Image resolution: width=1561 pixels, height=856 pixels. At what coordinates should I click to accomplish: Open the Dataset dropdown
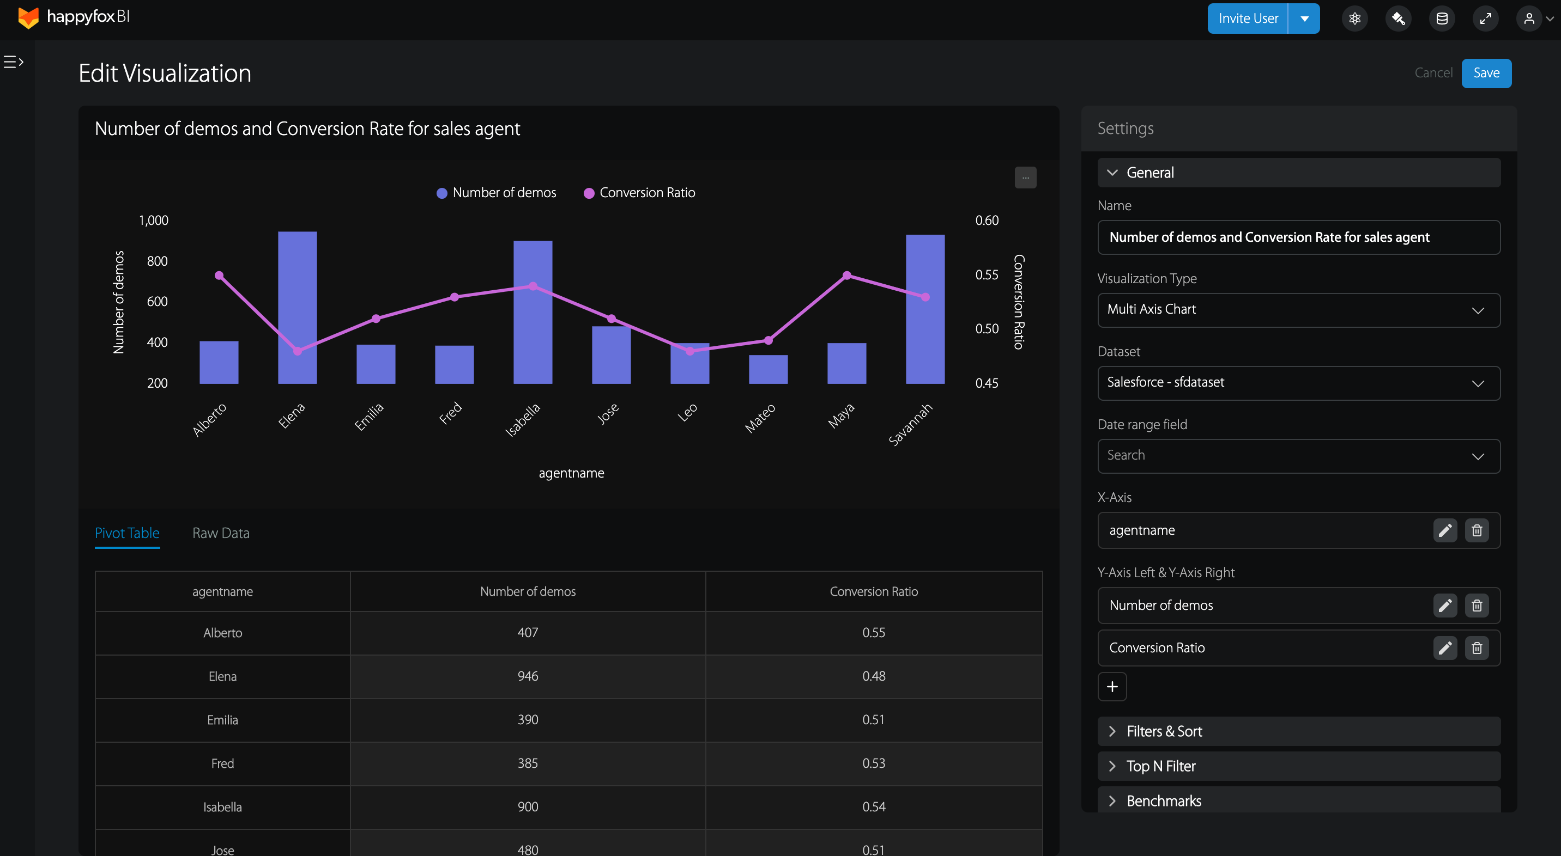click(x=1299, y=383)
